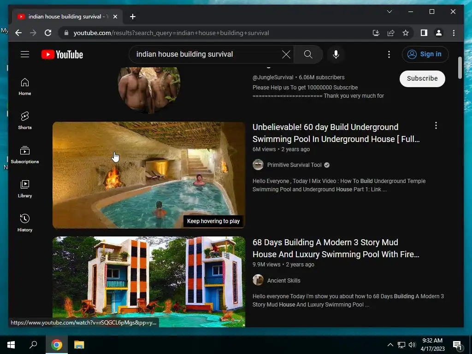Click the install app icon in address bar
The height and width of the screenshot is (354, 472).
point(376,33)
